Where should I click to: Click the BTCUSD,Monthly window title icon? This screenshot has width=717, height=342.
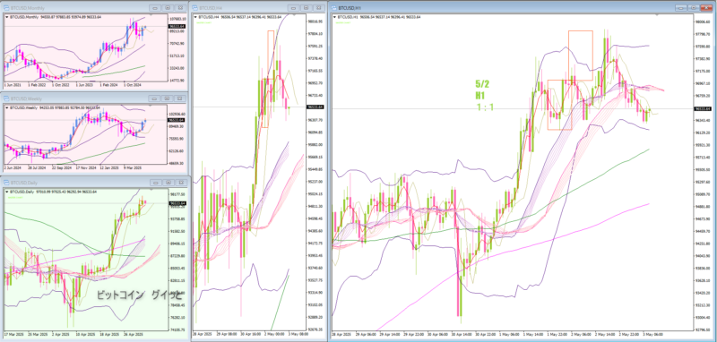pos(6,8)
